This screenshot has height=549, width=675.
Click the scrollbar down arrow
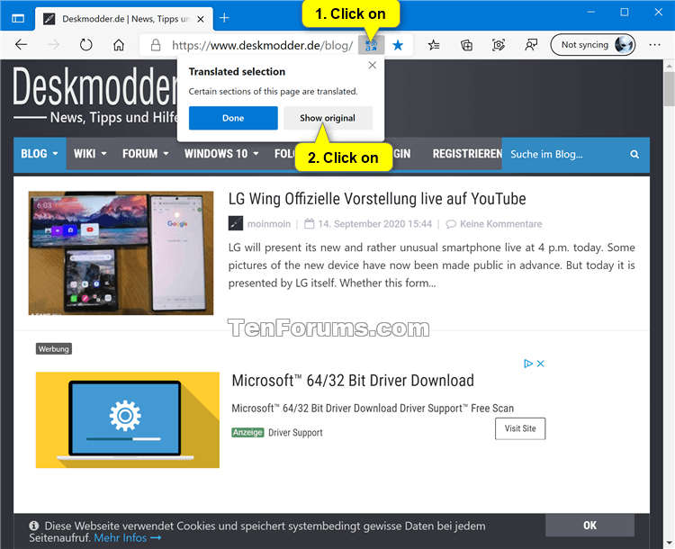point(669,543)
